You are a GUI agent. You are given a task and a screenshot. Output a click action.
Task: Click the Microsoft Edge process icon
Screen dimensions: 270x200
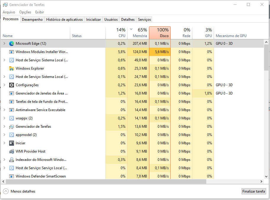12,44
